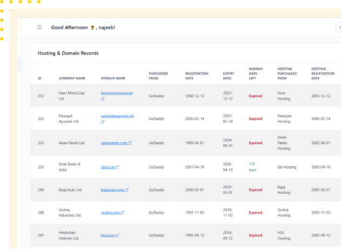Click the Expiry Date column header
The image size is (341, 249).
point(229,76)
